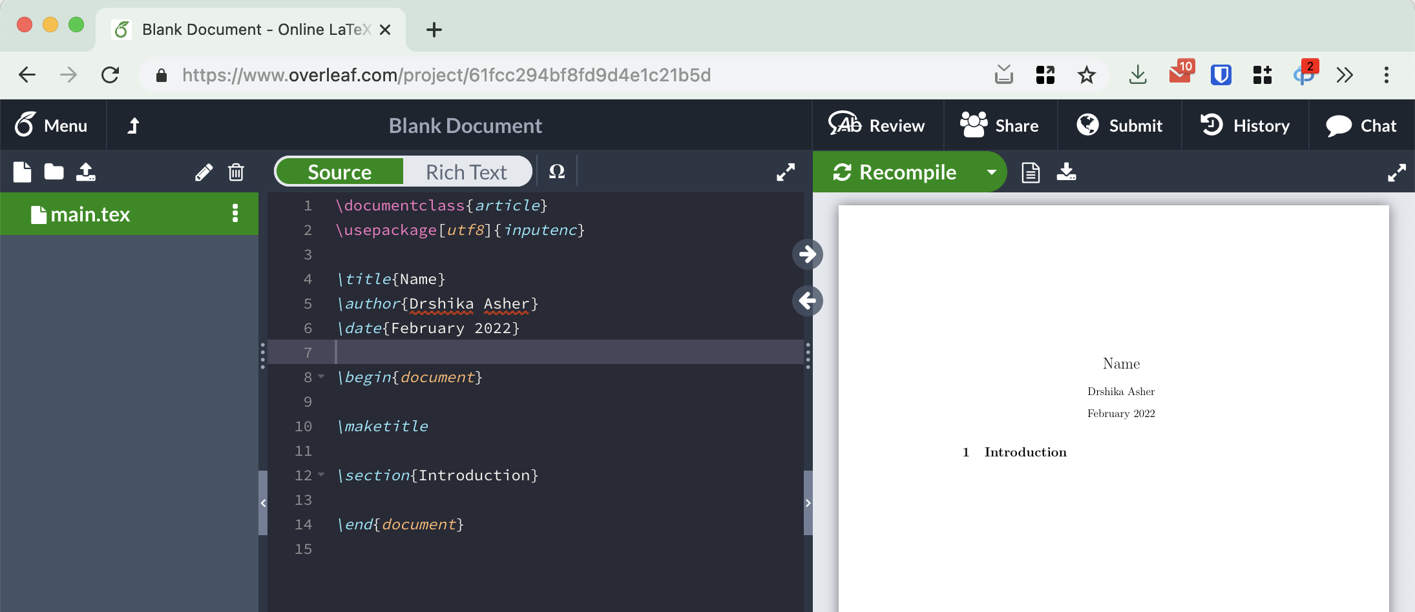This screenshot has width=1415, height=612.
Task: Open the symbol palette omega icon
Action: click(556, 172)
